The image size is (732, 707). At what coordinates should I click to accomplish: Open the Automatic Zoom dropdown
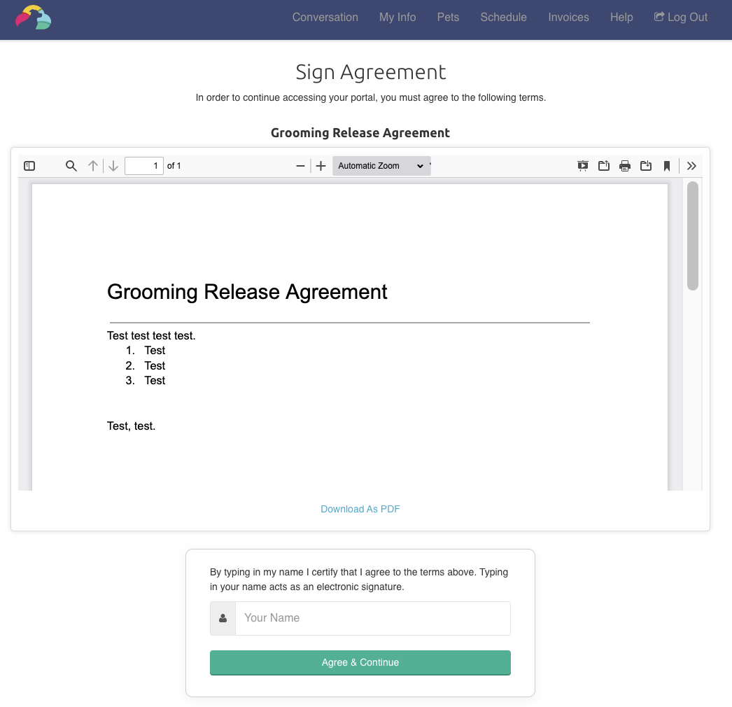[x=381, y=166]
